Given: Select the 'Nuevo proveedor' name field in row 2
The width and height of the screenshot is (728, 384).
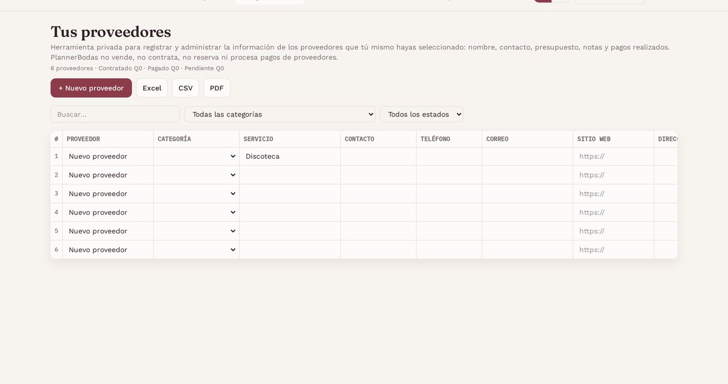Looking at the screenshot, I should 108,175.
